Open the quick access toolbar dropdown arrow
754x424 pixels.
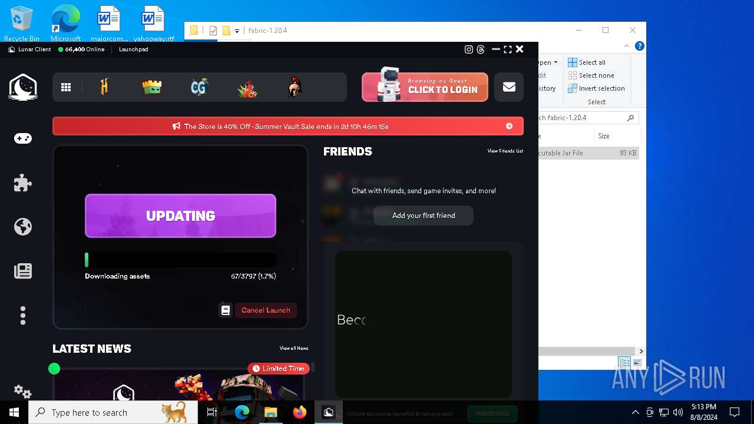click(237, 31)
